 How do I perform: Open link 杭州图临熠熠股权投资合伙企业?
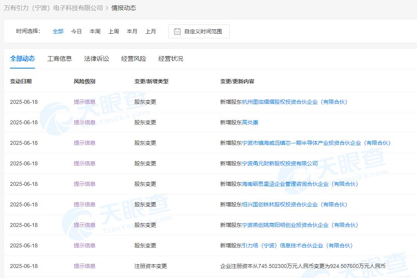pos(294,102)
